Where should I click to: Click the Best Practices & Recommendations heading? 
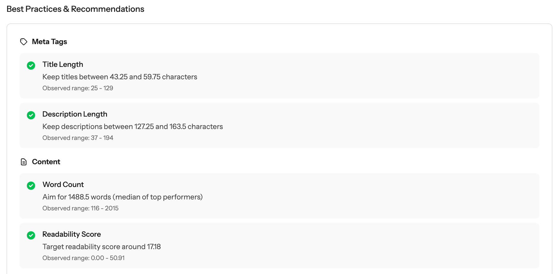(75, 9)
